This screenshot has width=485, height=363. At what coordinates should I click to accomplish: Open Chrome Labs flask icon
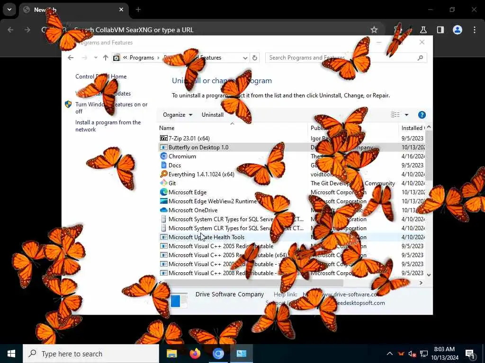423,30
